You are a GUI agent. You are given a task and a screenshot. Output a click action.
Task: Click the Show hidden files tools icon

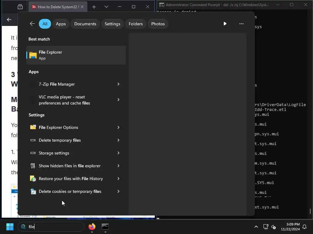(x=33, y=166)
